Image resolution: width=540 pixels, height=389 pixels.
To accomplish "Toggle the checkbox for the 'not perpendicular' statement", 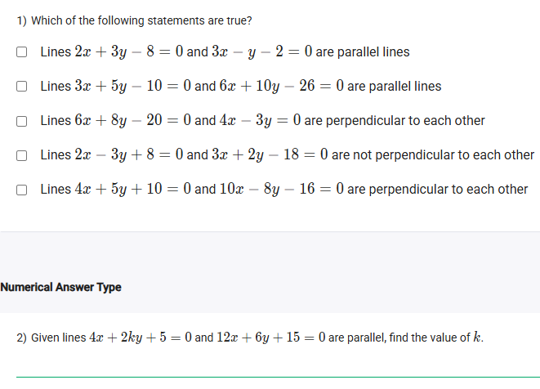I will pos(22,155).
